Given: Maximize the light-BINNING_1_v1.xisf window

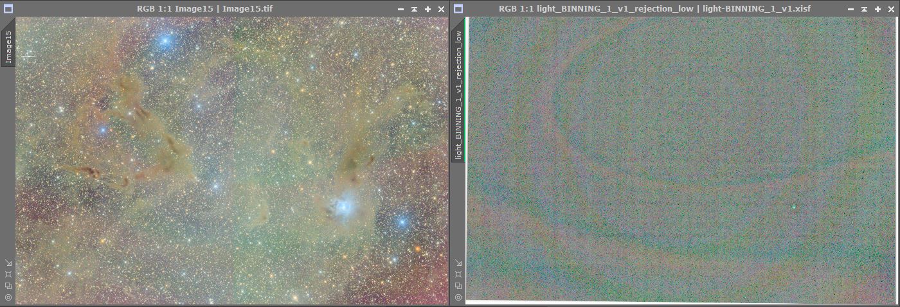Looking at the screenshot, I should [x=878, y=9].
